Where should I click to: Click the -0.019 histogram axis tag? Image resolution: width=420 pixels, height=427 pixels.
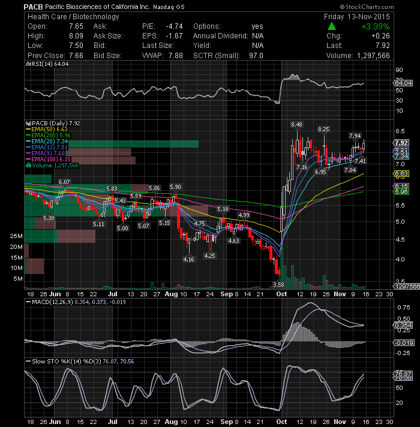404,343
